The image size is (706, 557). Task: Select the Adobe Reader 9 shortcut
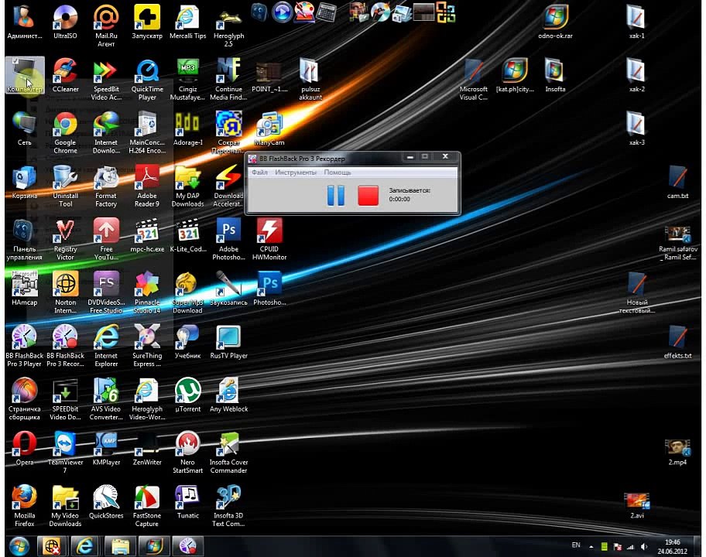[x=147, y=186]
